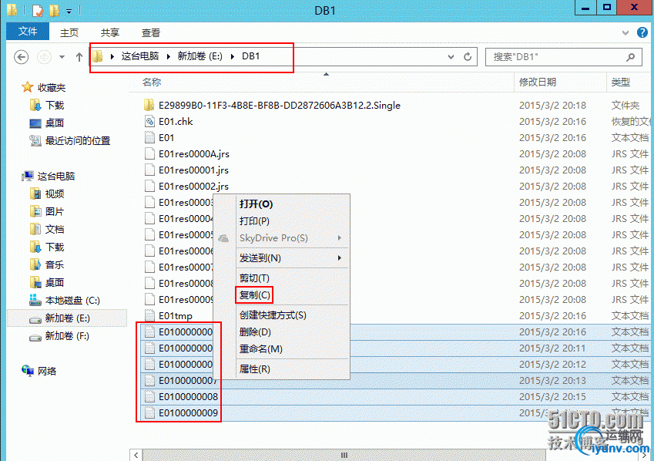654x461 pixels.
Task: Select 新加卷 (E:) drive in sidebar
Action: 68,318
